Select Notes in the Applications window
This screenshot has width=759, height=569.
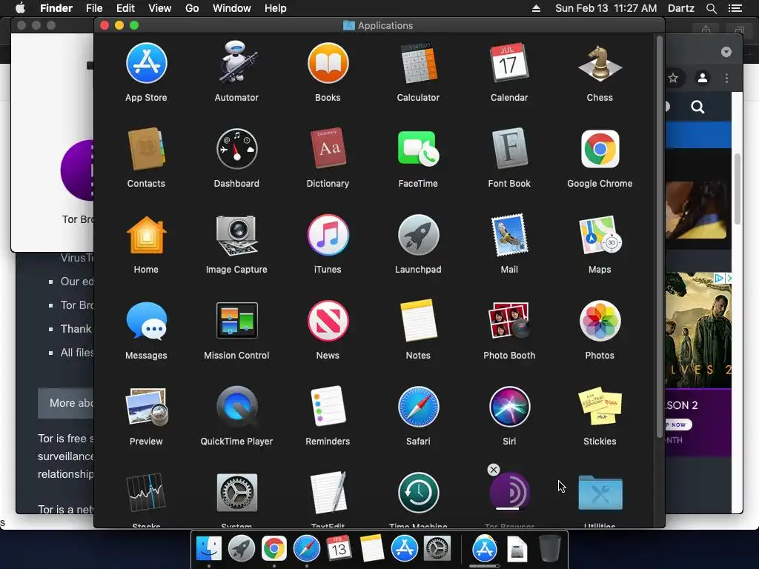tap(418, 320)
